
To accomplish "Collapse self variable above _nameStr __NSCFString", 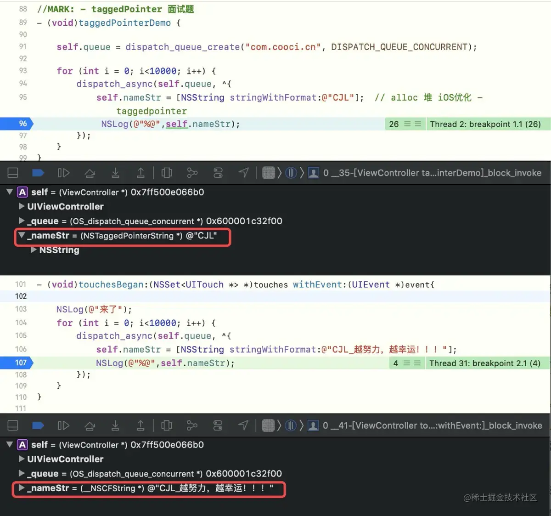I will [x=10, y=444].
